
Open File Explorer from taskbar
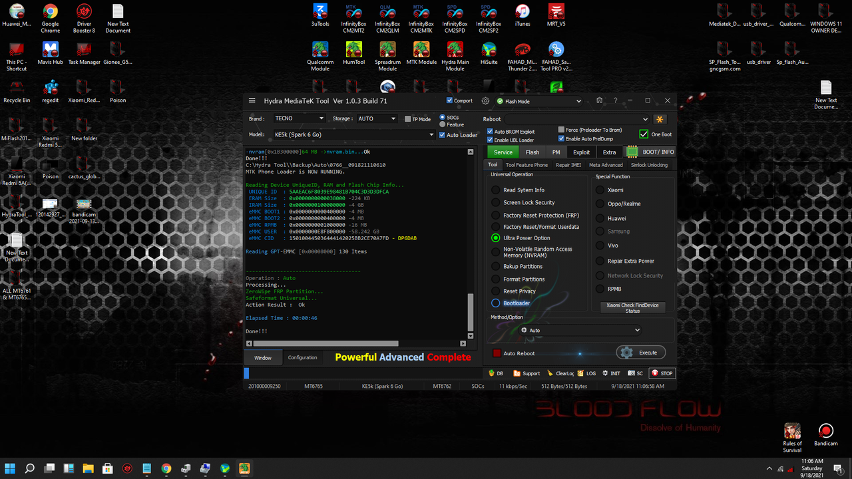[88, 468]
